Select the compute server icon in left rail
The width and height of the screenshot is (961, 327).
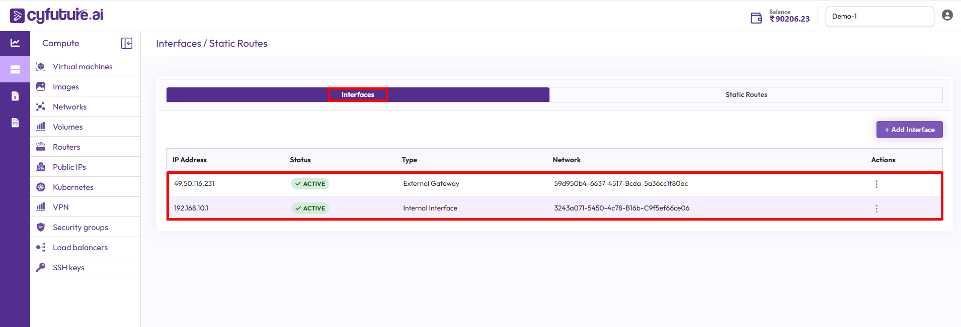click(15, 69)
